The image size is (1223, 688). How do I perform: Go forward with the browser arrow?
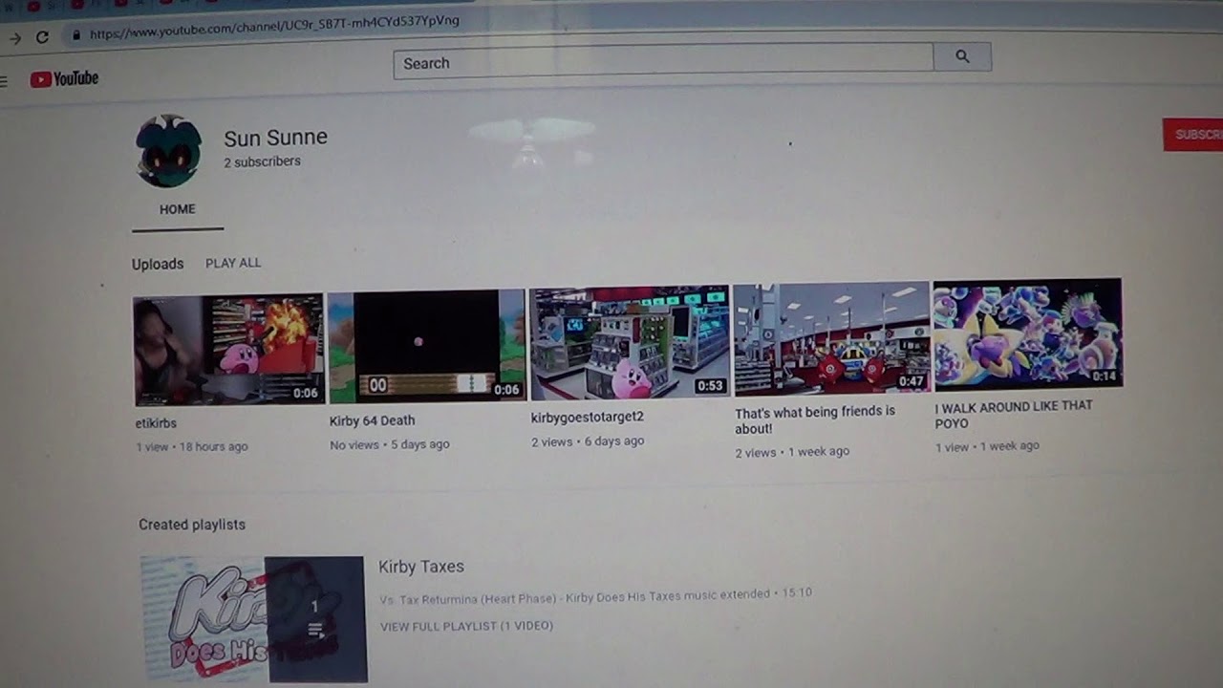point(14,38)
